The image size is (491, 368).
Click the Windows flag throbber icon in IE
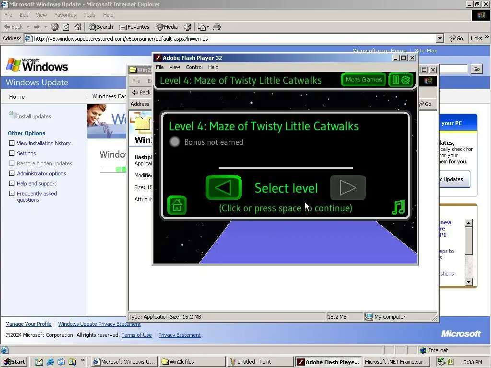pyautogui.click(x=480, y=15)
